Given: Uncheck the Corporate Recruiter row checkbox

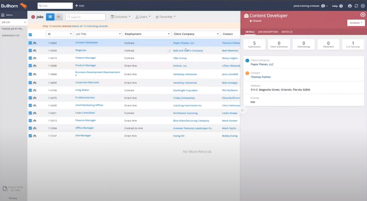Looking at the screenshot, I should point(30,82).
